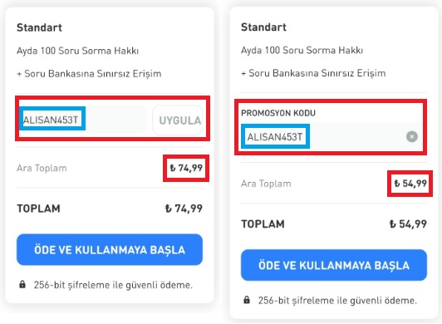Select the input under PROMOSYON KODU label
Viewport: 442px width, 324px height.
click(332, 137)
